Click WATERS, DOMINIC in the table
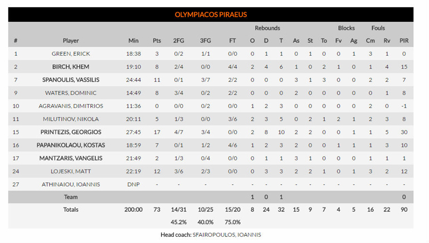 71,93
